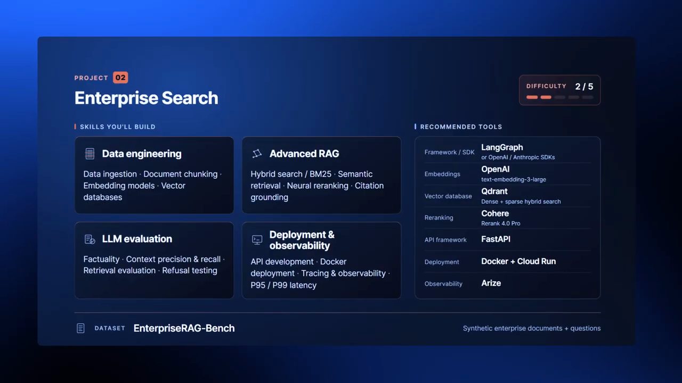Select the Advanced RAG card title
682x383 pixels.
coord(304,154)
